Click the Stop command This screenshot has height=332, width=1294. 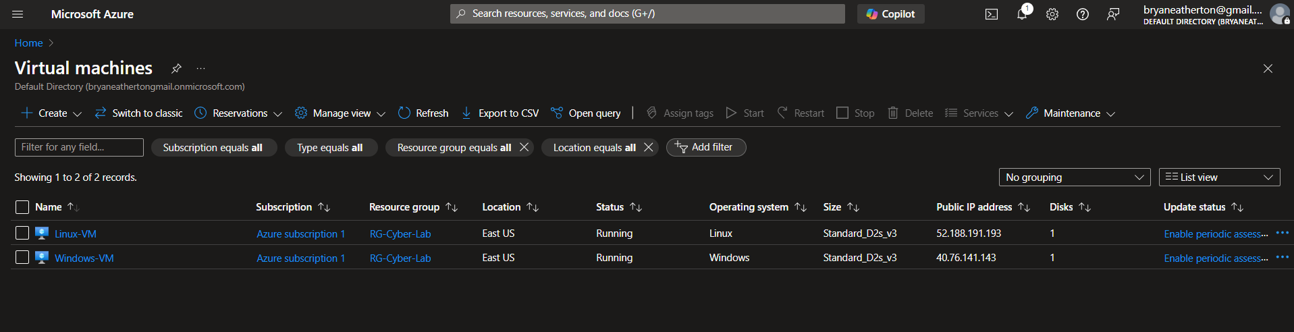pyautogui.click(x=855, y=113)
